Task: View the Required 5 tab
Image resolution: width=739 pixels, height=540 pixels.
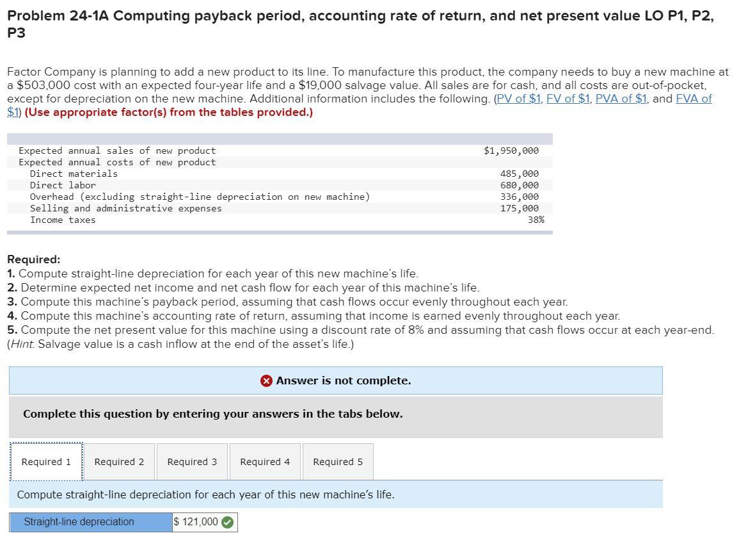Action: [337, 461]
